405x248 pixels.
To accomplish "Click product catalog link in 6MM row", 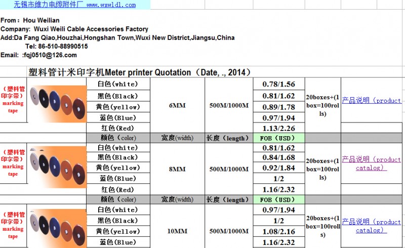I will pyautogui.click(x=372, y=101).
